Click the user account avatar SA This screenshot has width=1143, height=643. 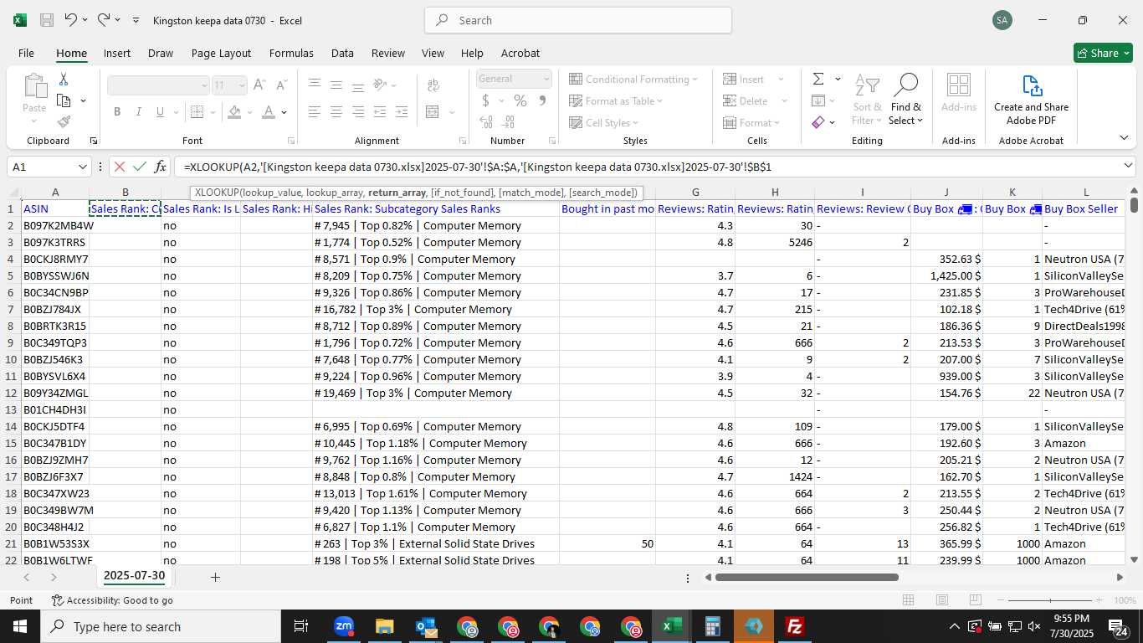[x=1002, y=20]
